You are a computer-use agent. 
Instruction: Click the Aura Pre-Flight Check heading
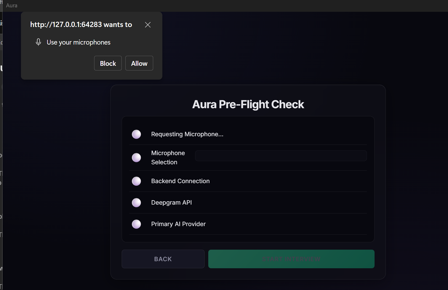(x=248, y=105)
